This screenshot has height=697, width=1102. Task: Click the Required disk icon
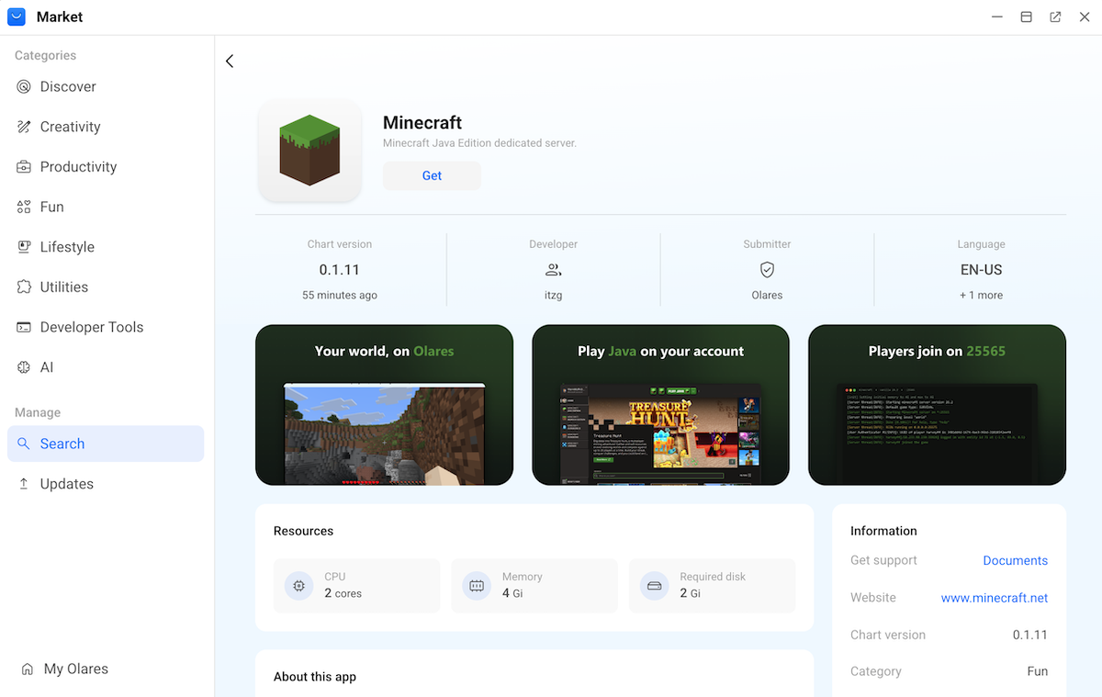tap(655, 585)
